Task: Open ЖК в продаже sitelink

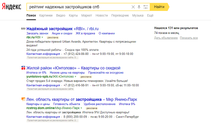Action: 85,33
